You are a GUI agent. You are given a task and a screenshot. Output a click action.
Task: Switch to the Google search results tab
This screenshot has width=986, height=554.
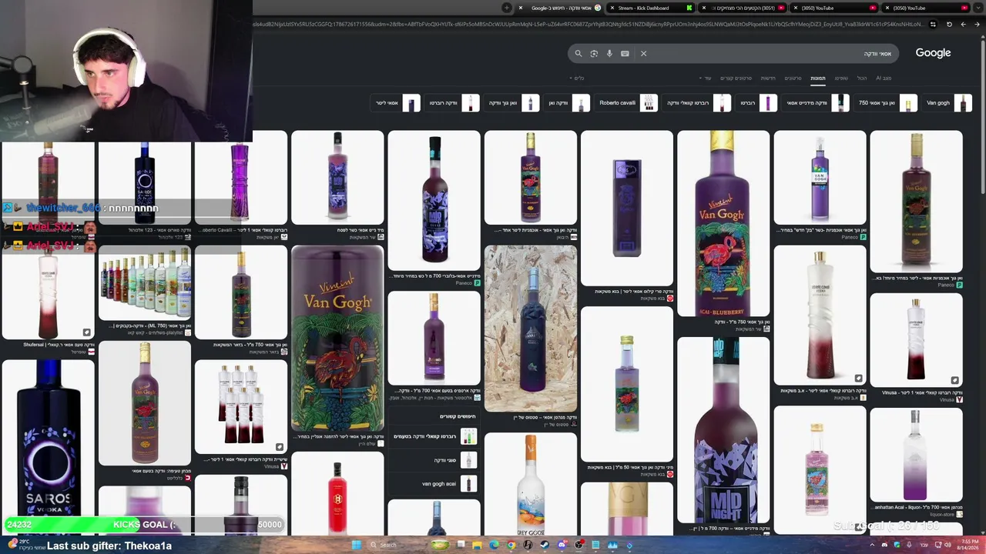pos(560,8)
